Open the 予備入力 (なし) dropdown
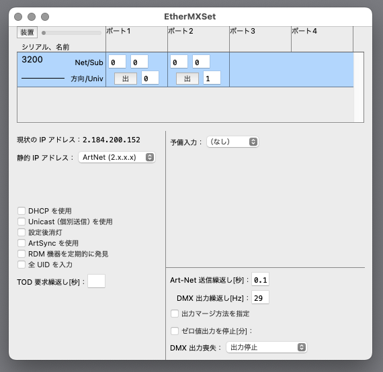 232,142
